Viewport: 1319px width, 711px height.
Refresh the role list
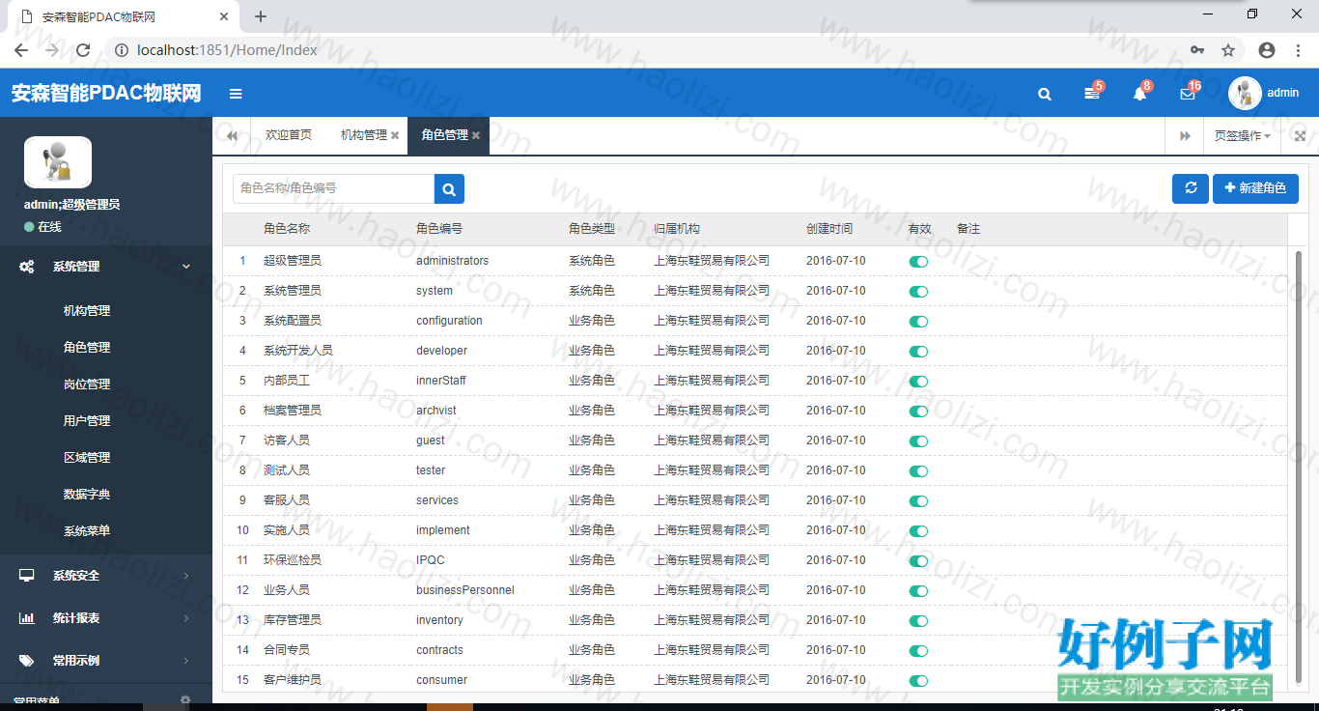coord(1191,188)
